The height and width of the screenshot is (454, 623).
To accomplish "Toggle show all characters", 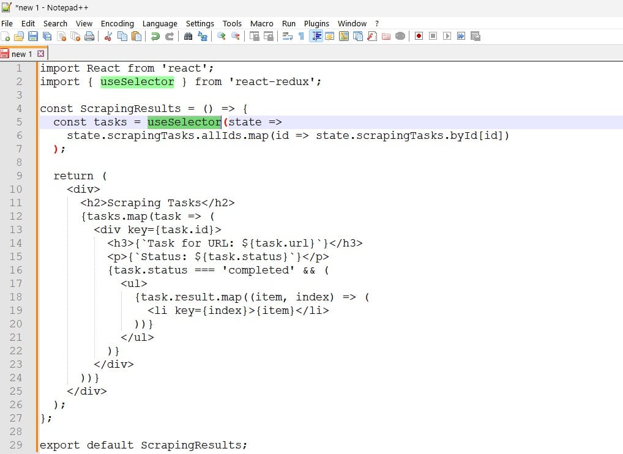I will point(302,36).
